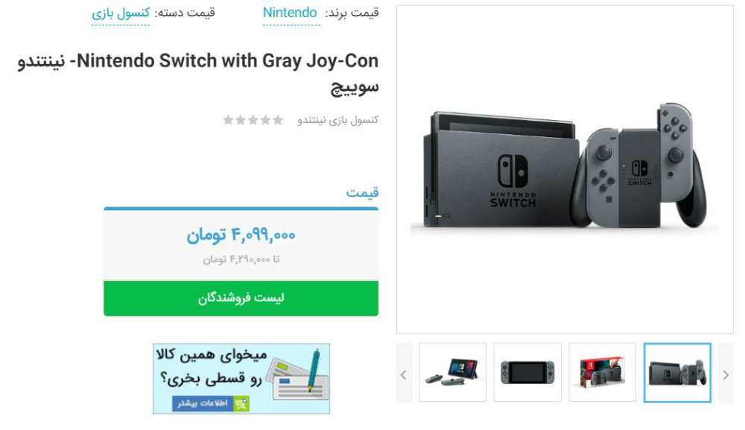Open the لیست فروشندگان sellers list
745x430 pixels.
(241, 298)
